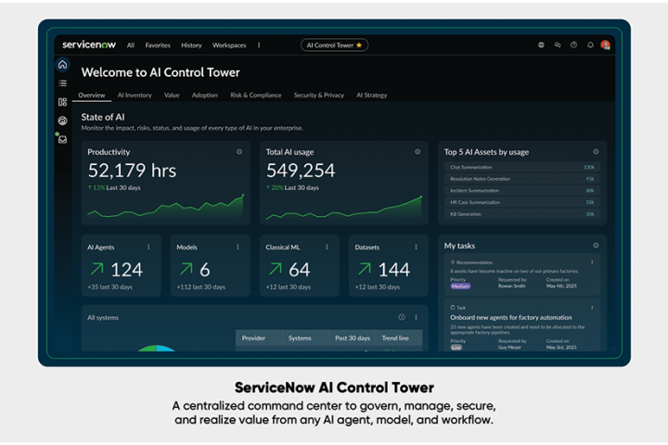This screenshot has height=445, width=668.
Task: Open Onboard new agents for factory automation
Action: pyautogui.click(x=511, y=317)
